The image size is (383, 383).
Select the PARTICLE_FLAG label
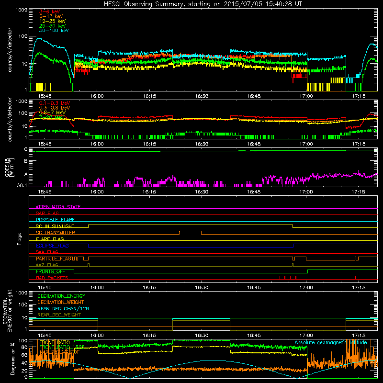coord(54,259)
